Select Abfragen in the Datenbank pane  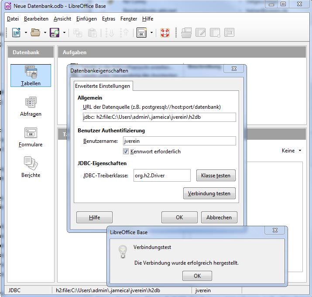[31, 107]
